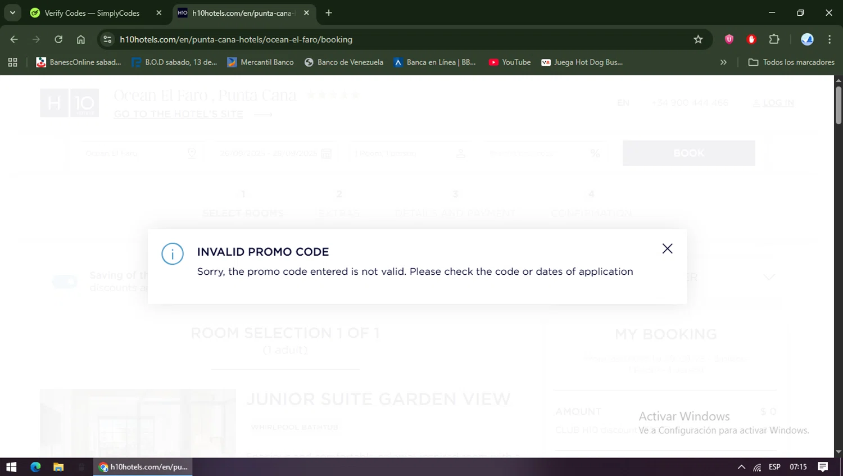Reload the current page

tap(58, 39)
